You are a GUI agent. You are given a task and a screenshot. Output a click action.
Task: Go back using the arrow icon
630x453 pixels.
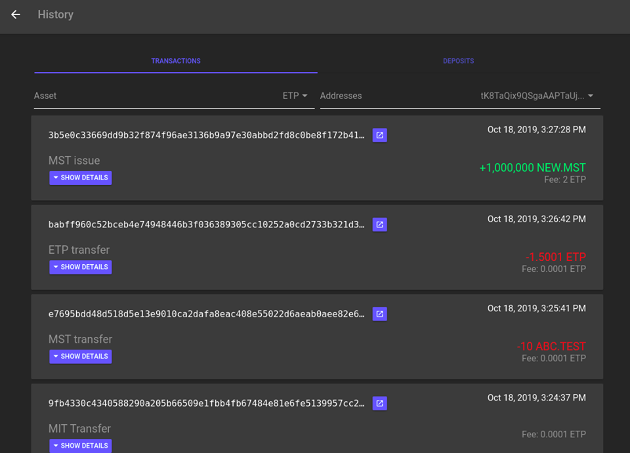[16, 15]
